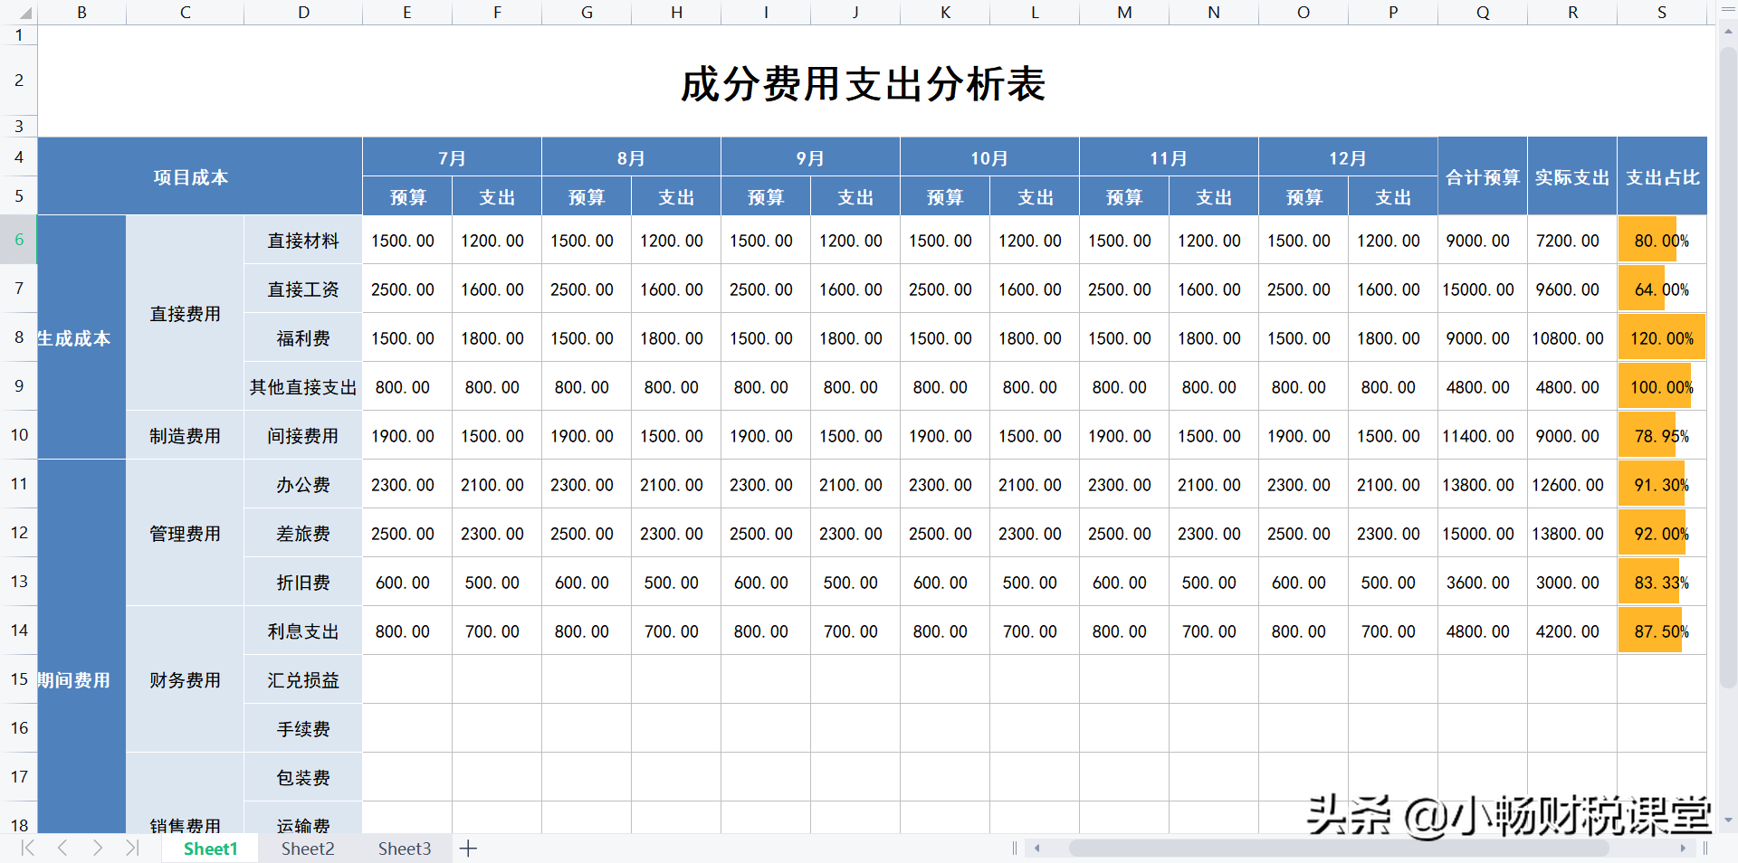Screen dimensions: 1738x863
Task: Add a new worksheet with the plus icon
Action: [468, 849]
